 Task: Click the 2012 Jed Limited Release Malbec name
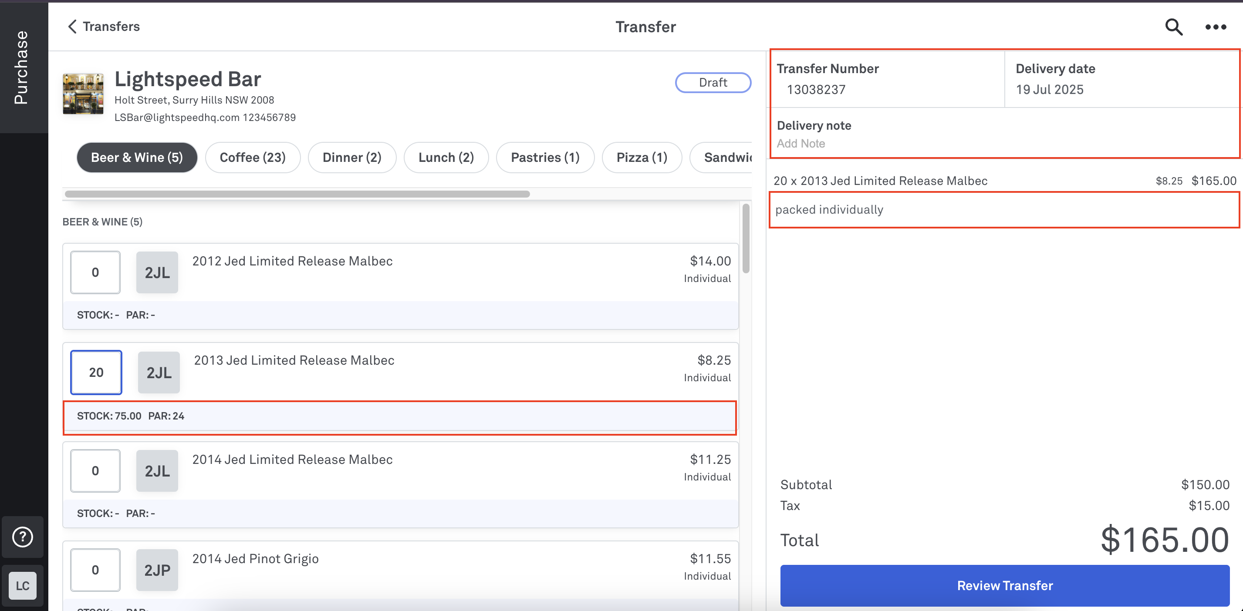[x=292, y=261]
